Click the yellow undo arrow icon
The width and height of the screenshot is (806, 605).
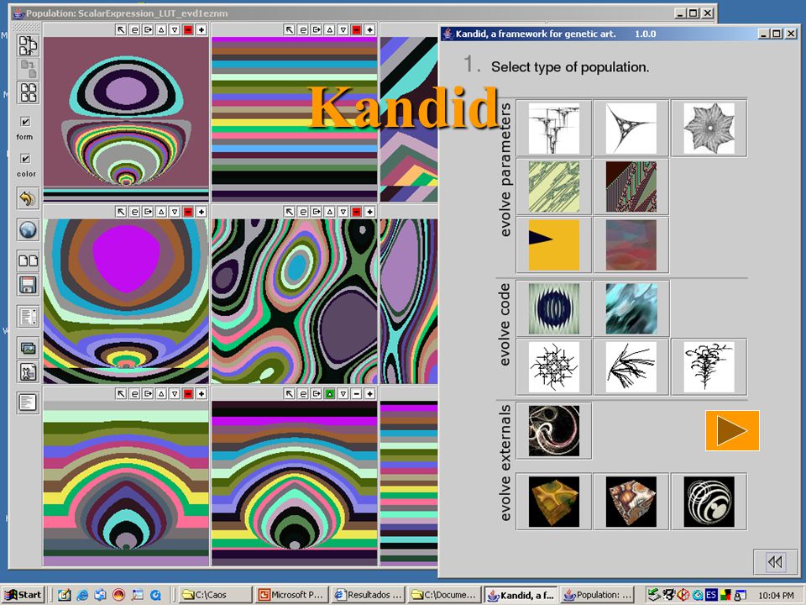28,198
